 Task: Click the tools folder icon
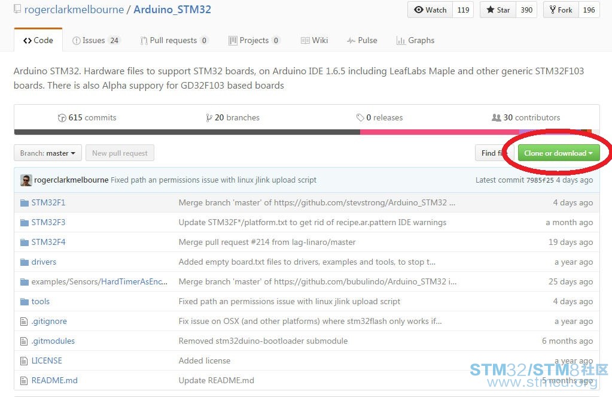(x=24, y=302)
